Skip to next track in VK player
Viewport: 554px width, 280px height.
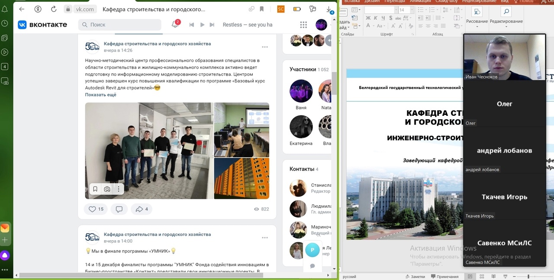212,25
